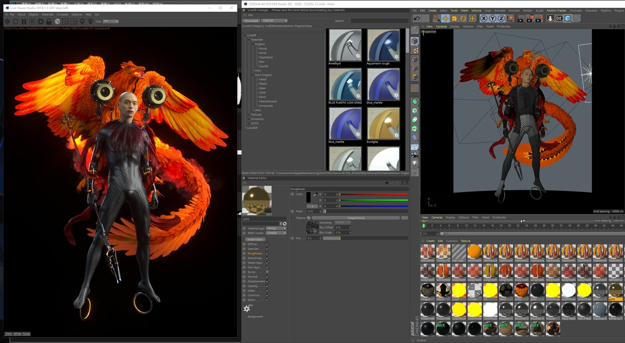
Task: Select the buntglas material thumbnail
Action: coord(383,123)
